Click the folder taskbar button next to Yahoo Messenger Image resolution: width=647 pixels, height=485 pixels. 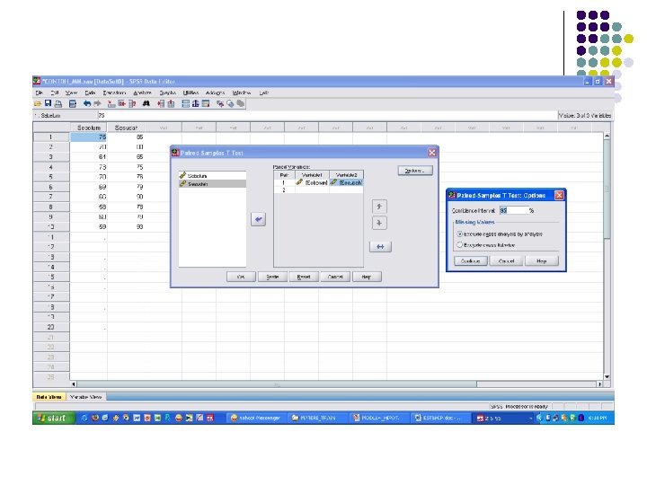[x=318, y=418]
